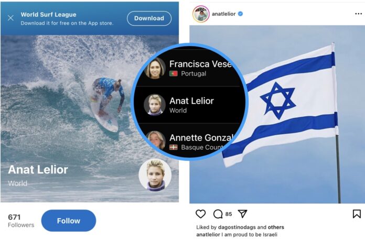Tap the Download button for the app
Viewport: 365px width, 240px height.
point(149,18)
